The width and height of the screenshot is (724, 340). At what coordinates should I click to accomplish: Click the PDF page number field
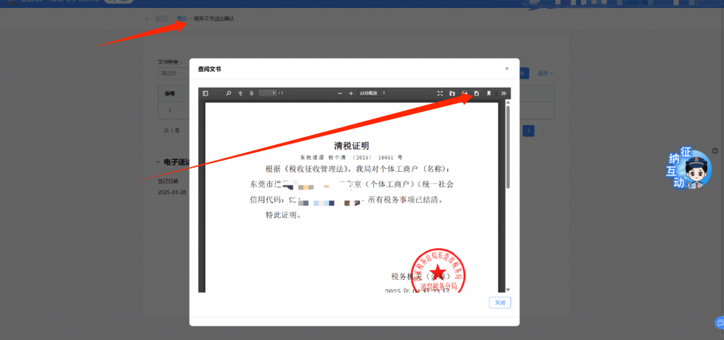point(267,93)
